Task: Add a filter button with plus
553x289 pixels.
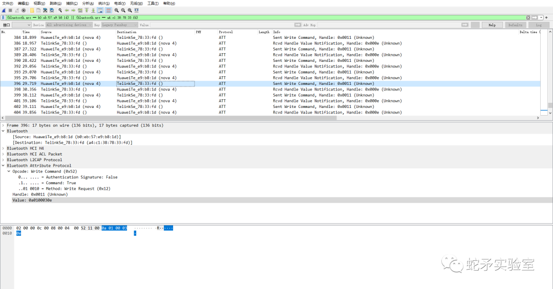Action: pyautogui.click(x=546, y=17)
